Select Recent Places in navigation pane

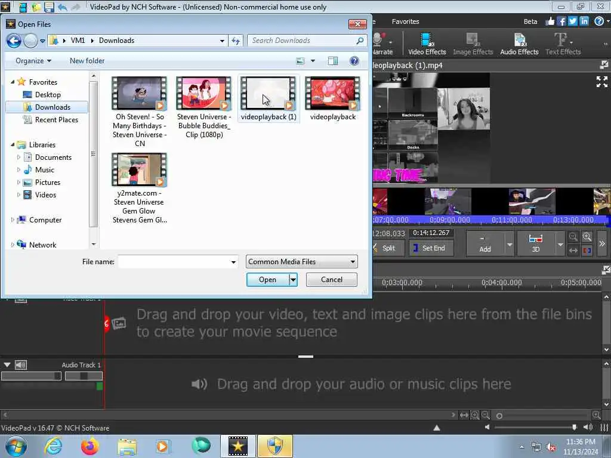coord(51,119)
